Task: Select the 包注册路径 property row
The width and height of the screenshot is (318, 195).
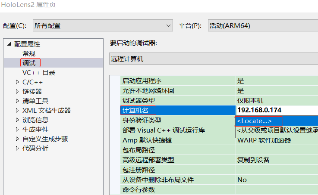Action: 178,170
